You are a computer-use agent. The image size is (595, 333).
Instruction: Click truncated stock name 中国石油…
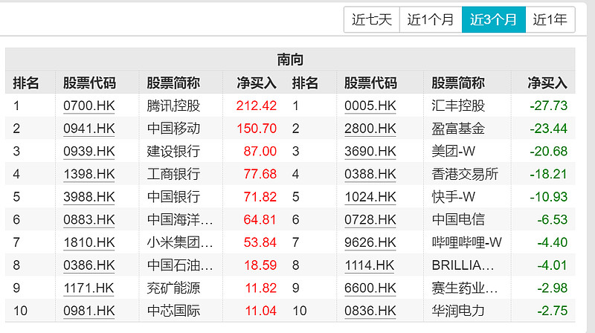pos(180,265)
